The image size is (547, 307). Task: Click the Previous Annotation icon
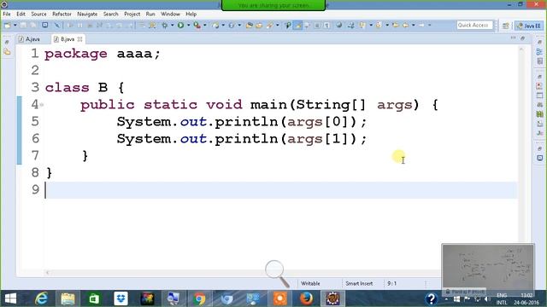379,26
